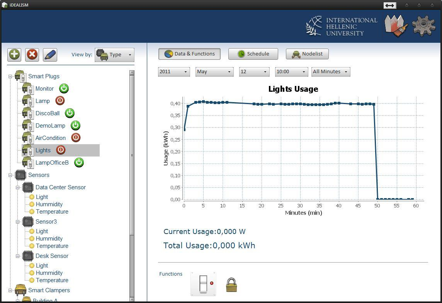Click the Desk Sensor chip icon
The height and width of the screenshot is (303, 442).
click(x=28, y=256)
